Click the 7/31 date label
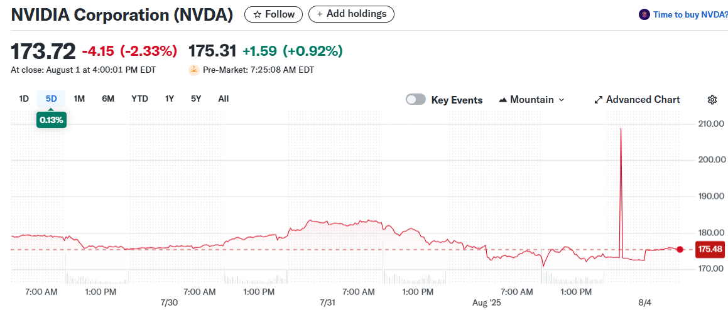 click(x=328, y=302)
